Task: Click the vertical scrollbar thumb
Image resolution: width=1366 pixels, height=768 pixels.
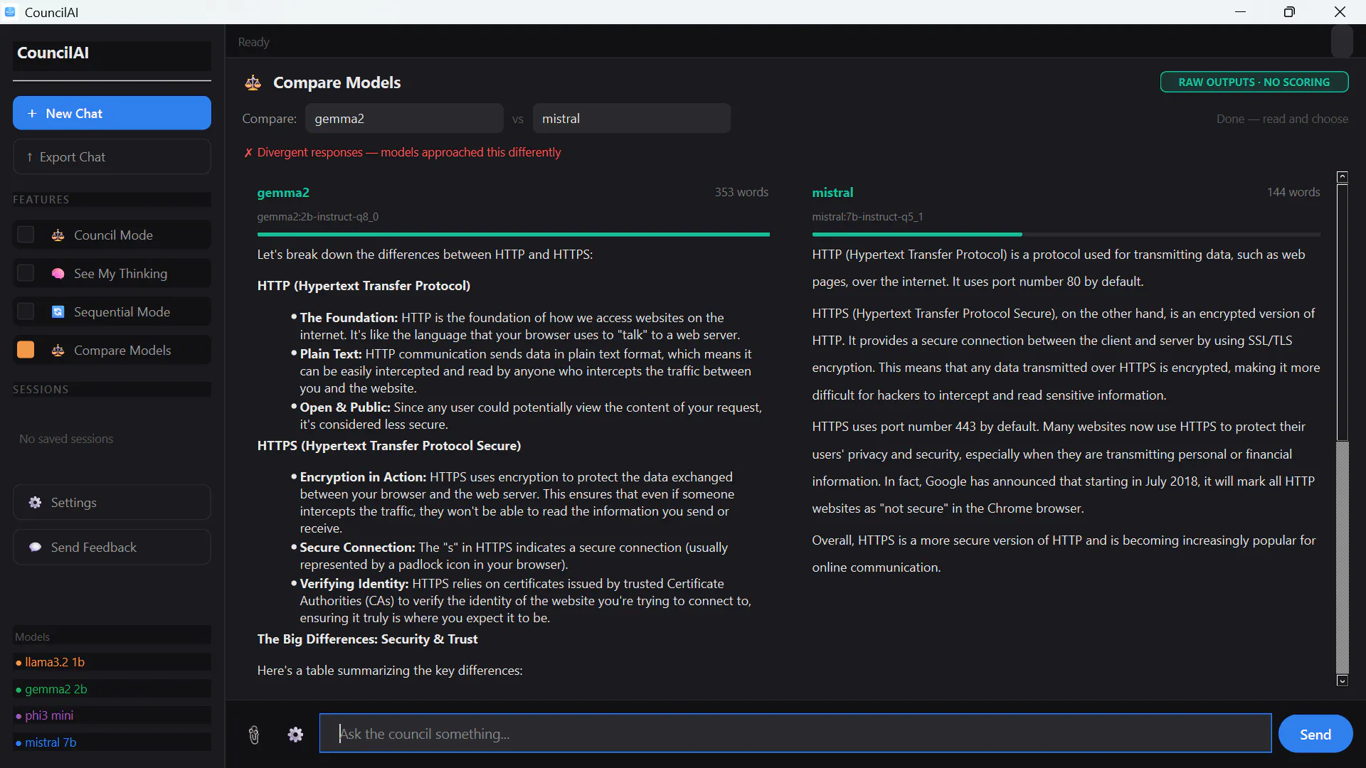Action: [1343, 313]
